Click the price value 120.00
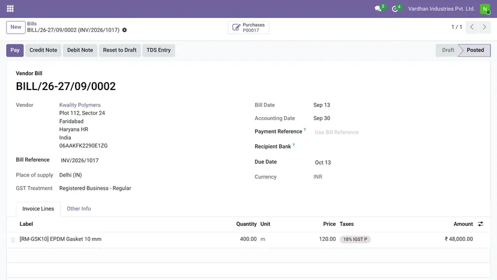Screen dimensions: 497x280 [327, 239]
